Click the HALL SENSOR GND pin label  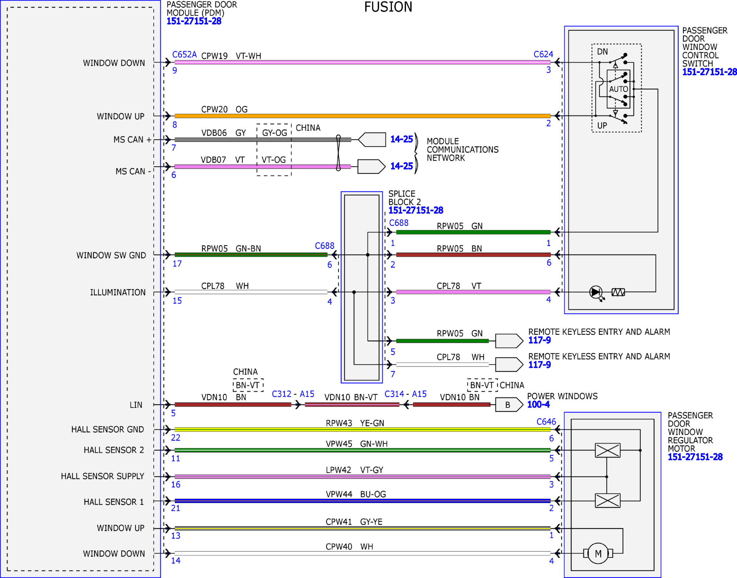point(108,430)
